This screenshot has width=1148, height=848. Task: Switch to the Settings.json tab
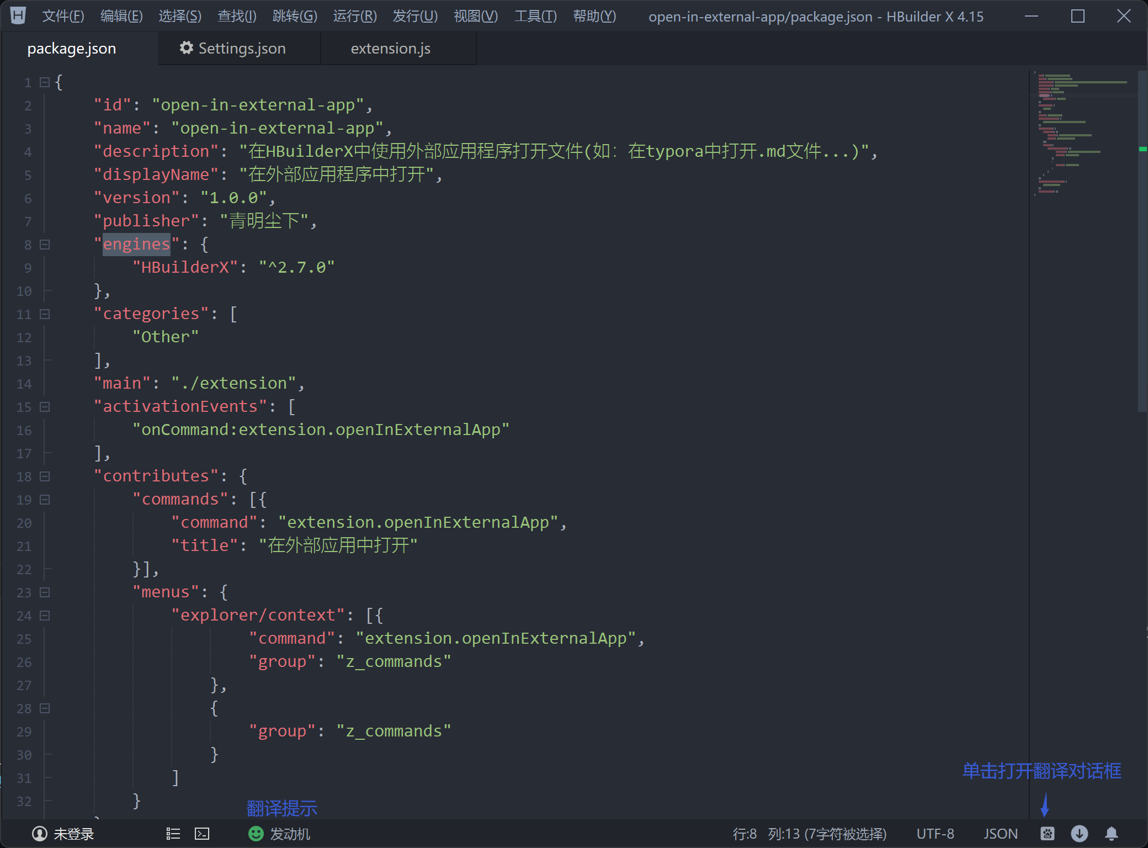[x=240, y=49]
